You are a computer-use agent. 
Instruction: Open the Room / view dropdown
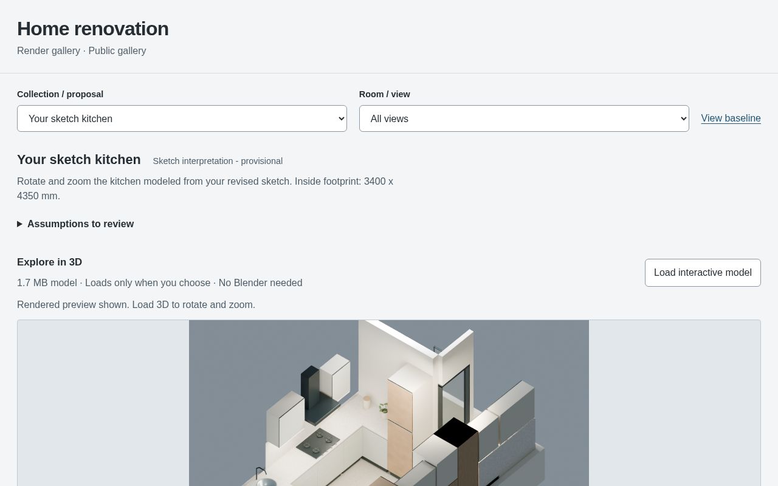tap(524, 118)
